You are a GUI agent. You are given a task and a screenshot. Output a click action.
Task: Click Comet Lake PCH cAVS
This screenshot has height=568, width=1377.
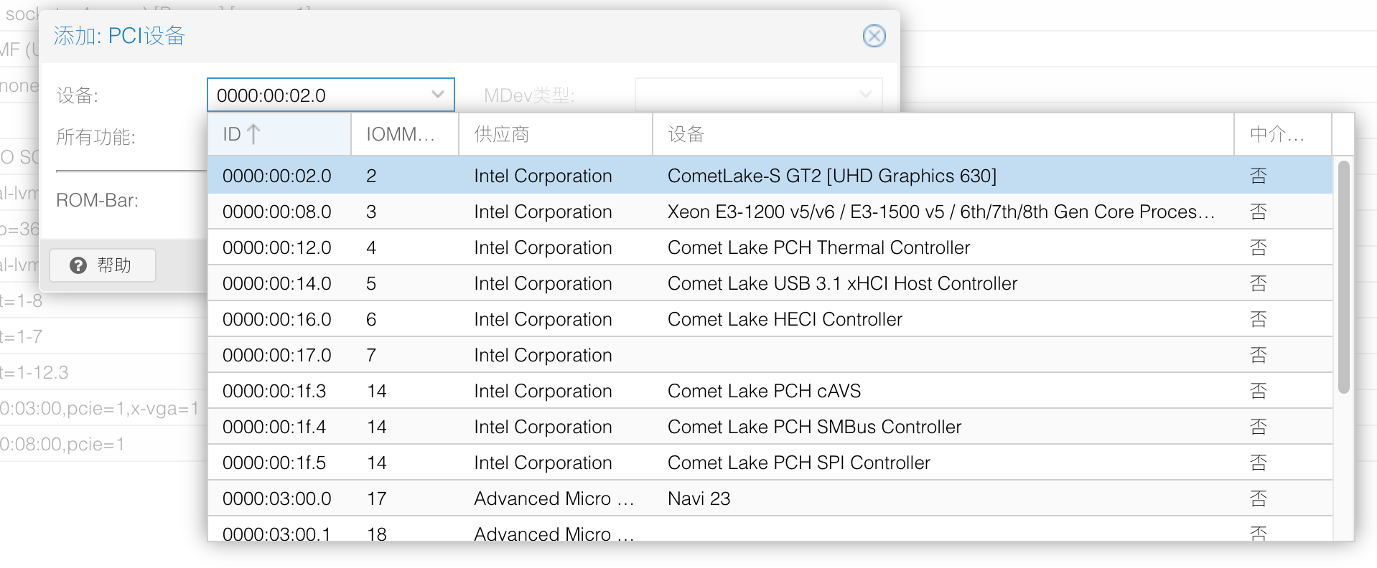click(x=764, y=391)
